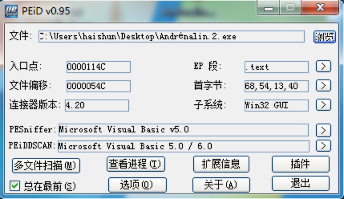Click the EP 段: label
344x199 pixels.
(x=208, y=66)
